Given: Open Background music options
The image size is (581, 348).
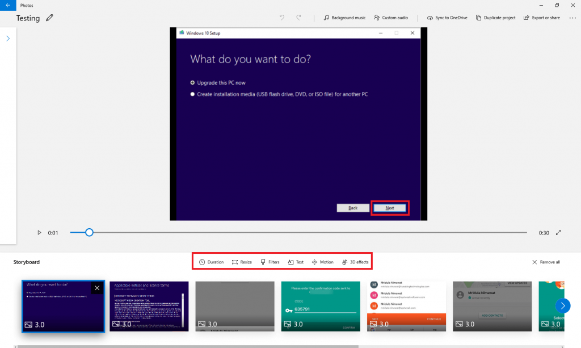Looking at the screenshot, I should click(x=344, y=18).
